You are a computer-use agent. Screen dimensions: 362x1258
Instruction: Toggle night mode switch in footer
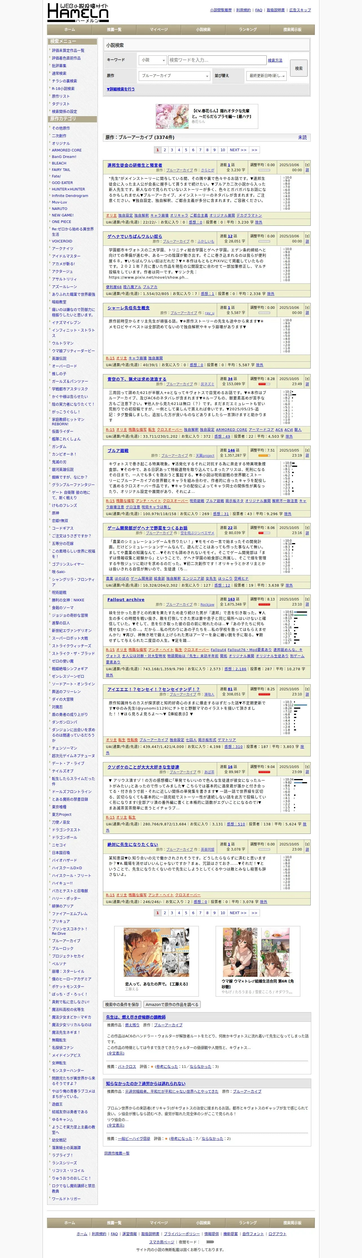tap(210, 1241)
